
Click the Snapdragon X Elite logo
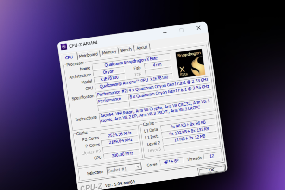(x=190, y=63)
